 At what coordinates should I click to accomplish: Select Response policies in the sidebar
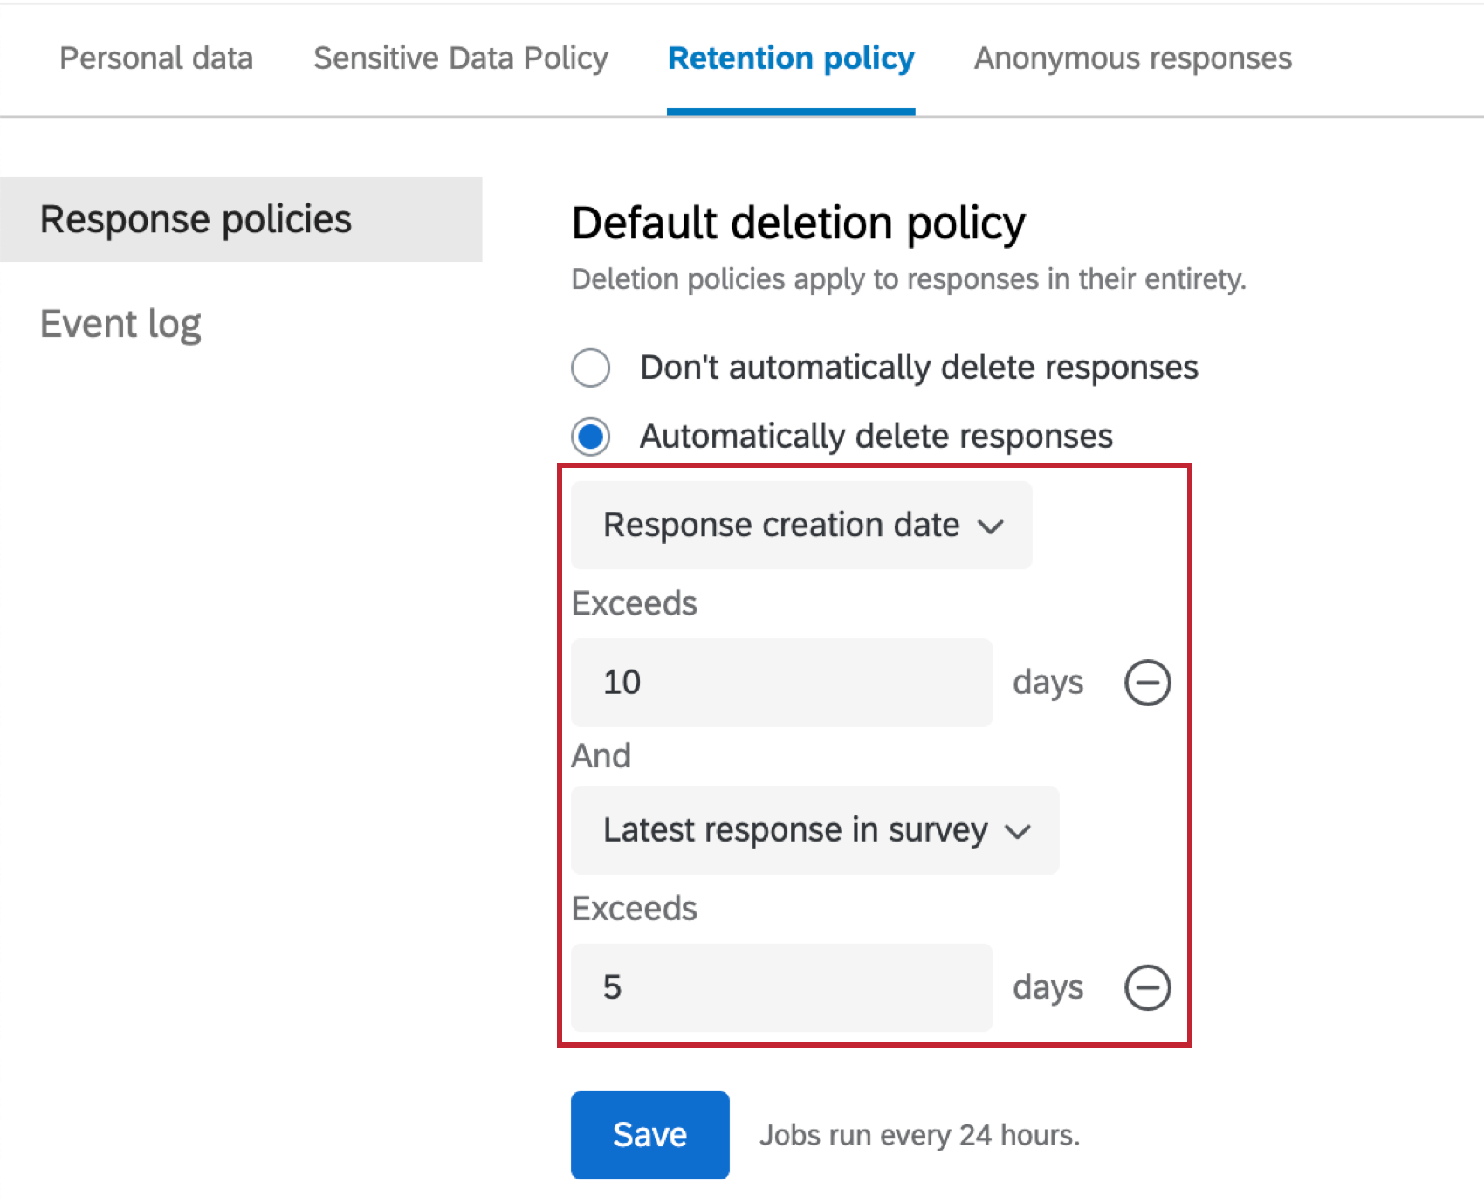[x=197, y=219]
